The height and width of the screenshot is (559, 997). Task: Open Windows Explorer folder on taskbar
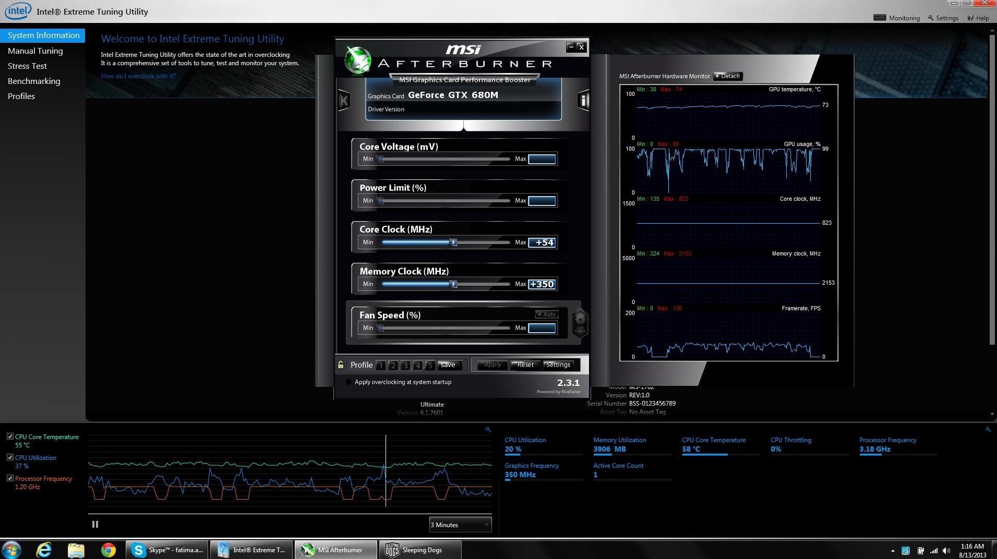tap(76, 550)
